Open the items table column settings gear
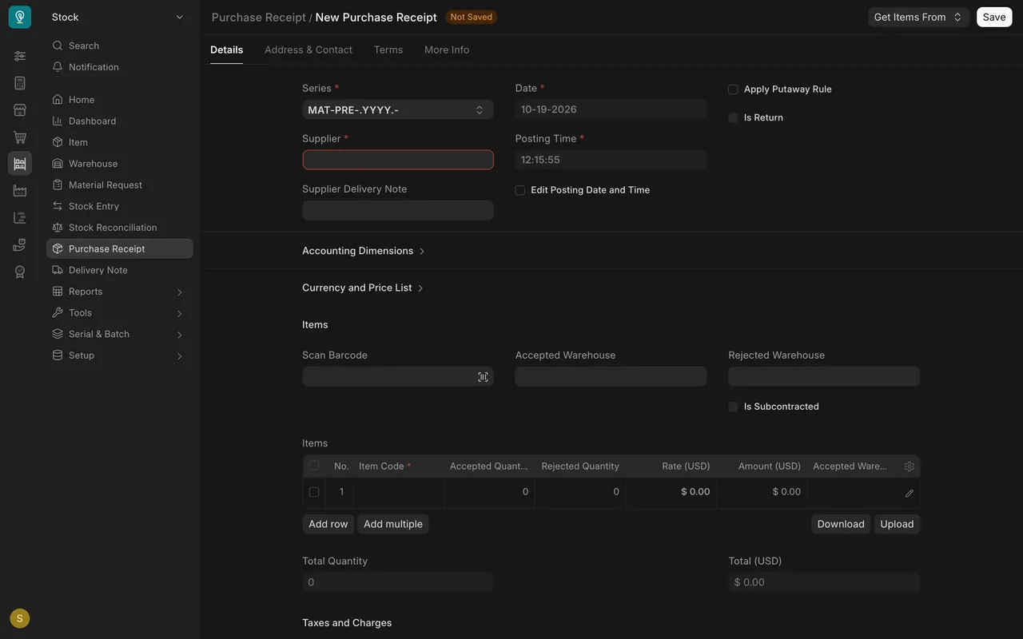This screenshot has width=1023, height=639. pos(909,466)
